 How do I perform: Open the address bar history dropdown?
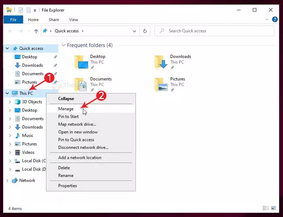pyautogui.click(x=134, y=31)
